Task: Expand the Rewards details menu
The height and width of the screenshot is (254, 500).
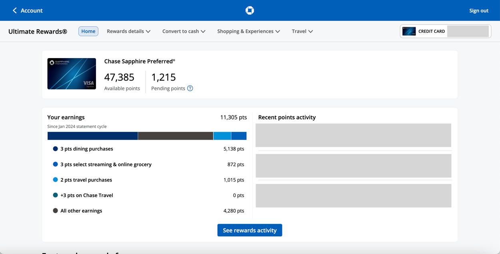Action: coord(128,31)
